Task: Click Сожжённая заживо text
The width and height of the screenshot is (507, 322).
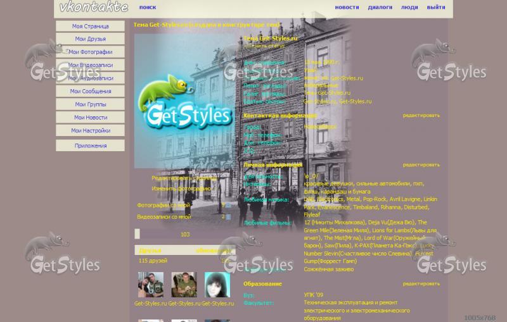Action: coord(329,269)
